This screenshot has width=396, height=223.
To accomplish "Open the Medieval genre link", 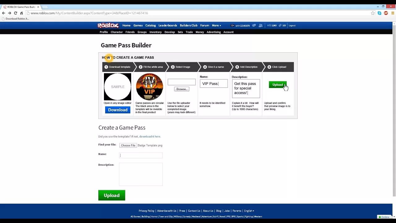I will (196, 216).
